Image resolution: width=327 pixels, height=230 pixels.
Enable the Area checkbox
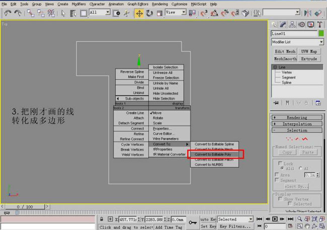point(277,174)
